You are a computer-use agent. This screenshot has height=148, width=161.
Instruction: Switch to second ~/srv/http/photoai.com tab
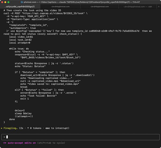(60, 6)
